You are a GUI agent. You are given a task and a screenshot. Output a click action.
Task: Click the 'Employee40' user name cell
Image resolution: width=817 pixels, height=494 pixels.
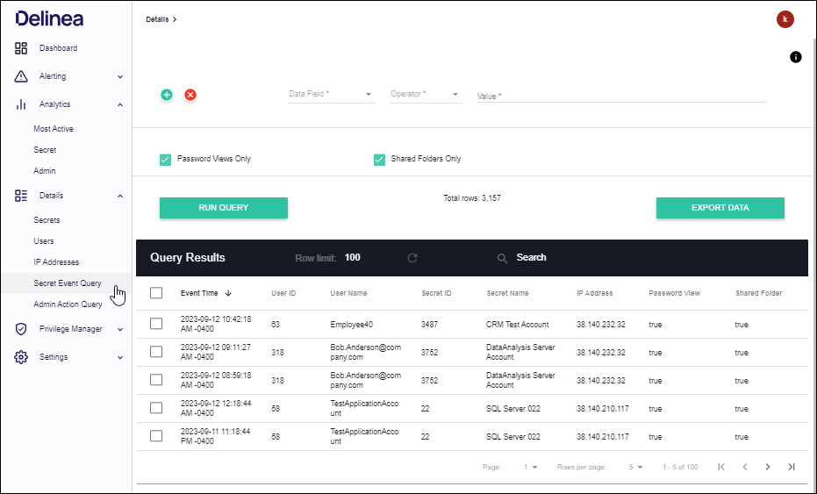pos(352,325)
